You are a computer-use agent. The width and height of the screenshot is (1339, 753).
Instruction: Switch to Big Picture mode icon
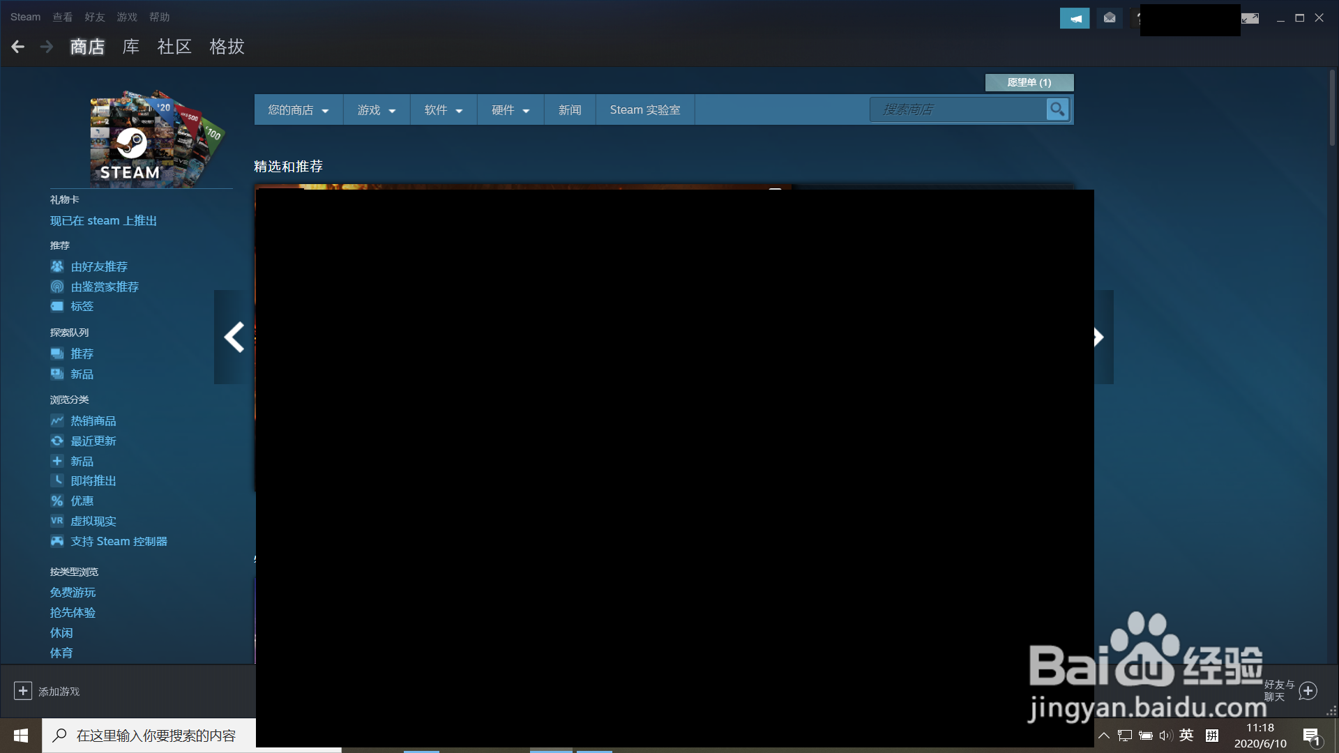pyautogui.click(x=1250, y=18)
